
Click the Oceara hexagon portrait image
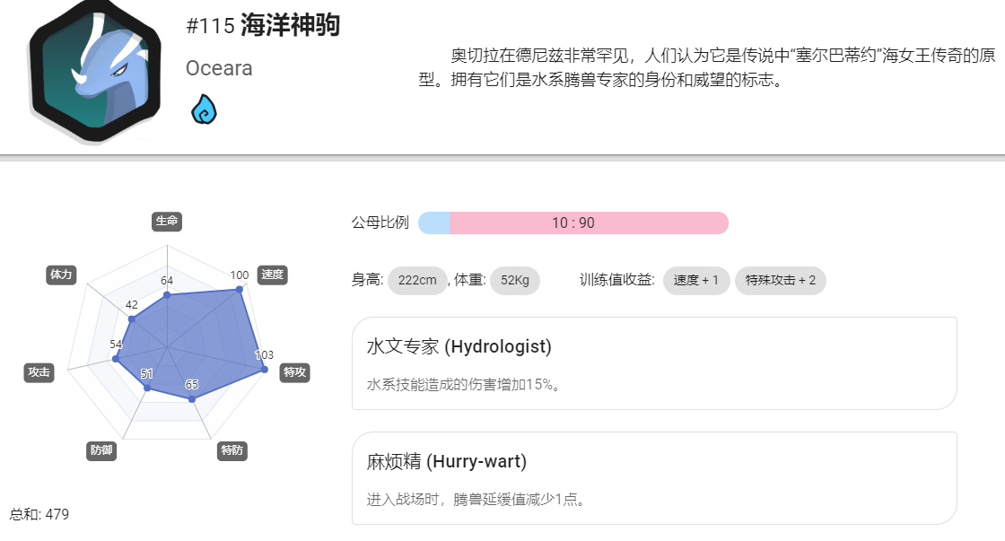click(95, 71)
